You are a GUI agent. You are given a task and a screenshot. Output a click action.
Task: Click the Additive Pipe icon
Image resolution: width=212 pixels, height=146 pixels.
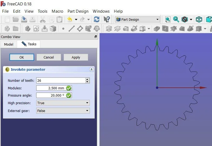(x=134, y=29)
